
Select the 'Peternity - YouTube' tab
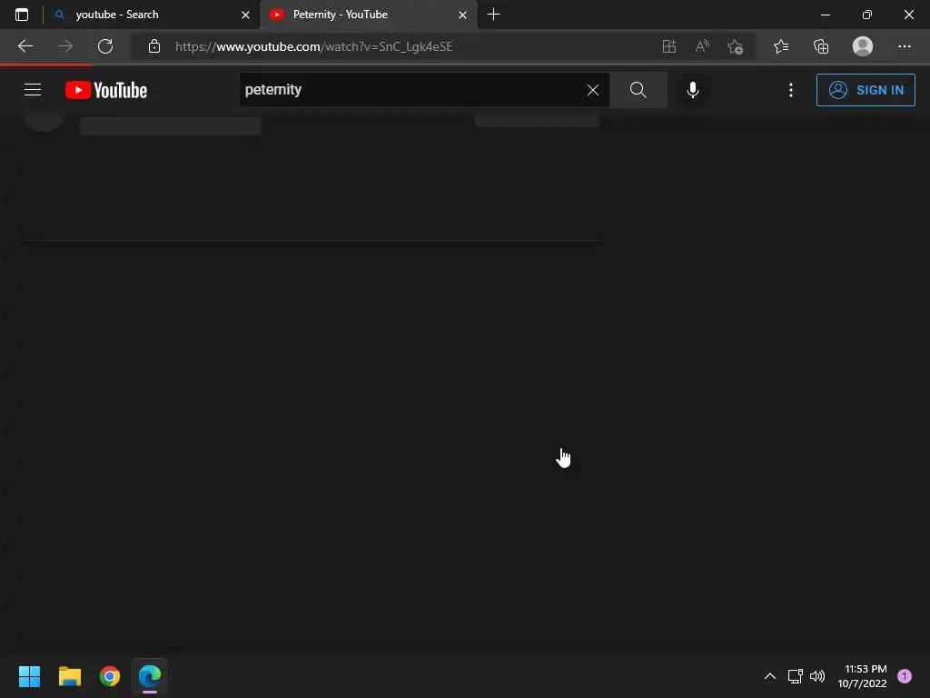click(369, 15)
